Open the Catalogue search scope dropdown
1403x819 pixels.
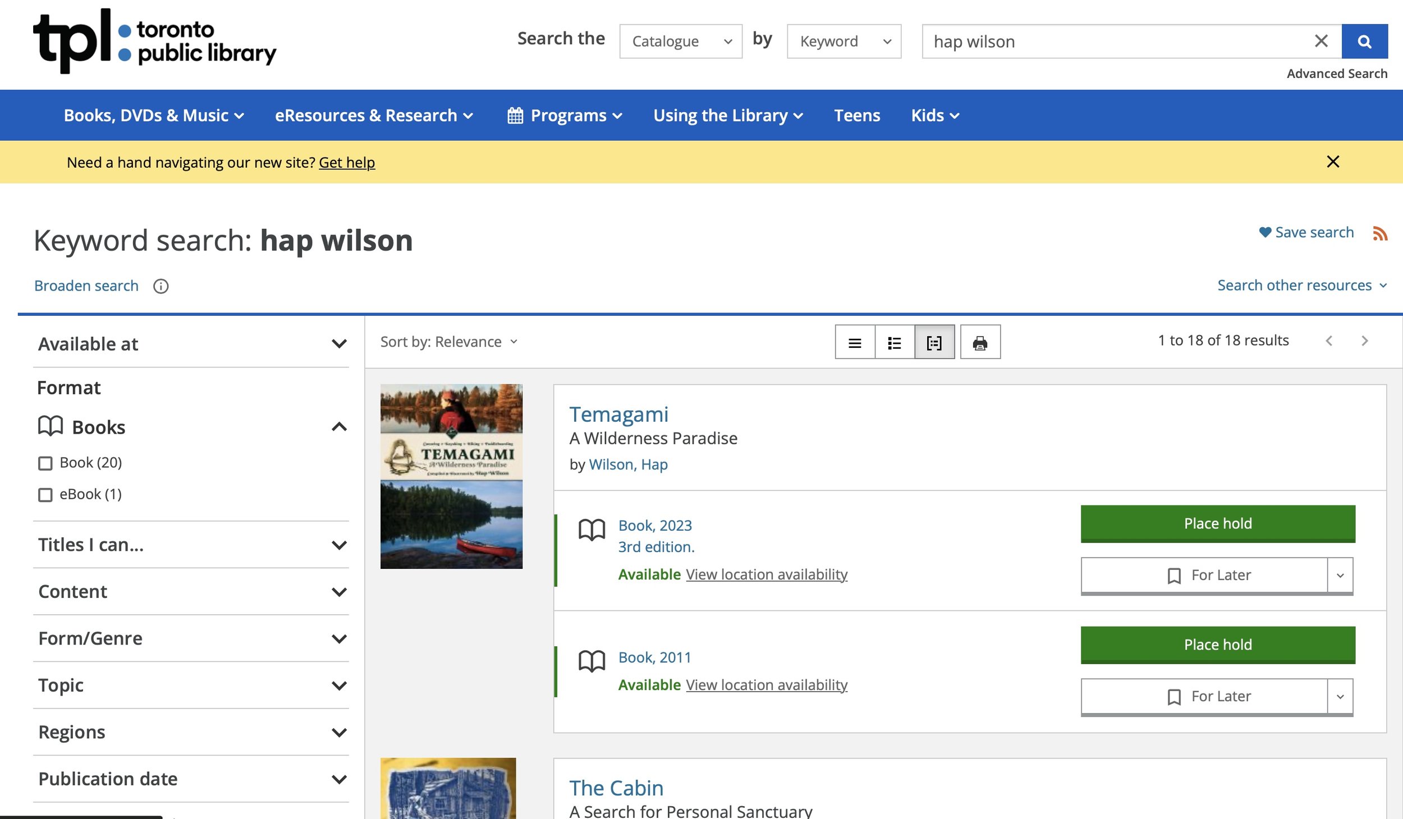pos(681,42)
